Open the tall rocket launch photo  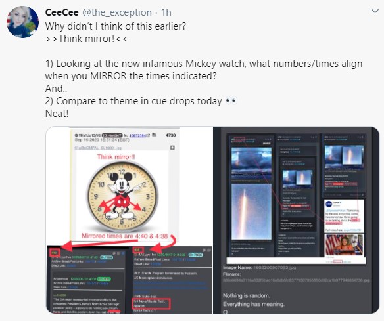pos(251,212)
